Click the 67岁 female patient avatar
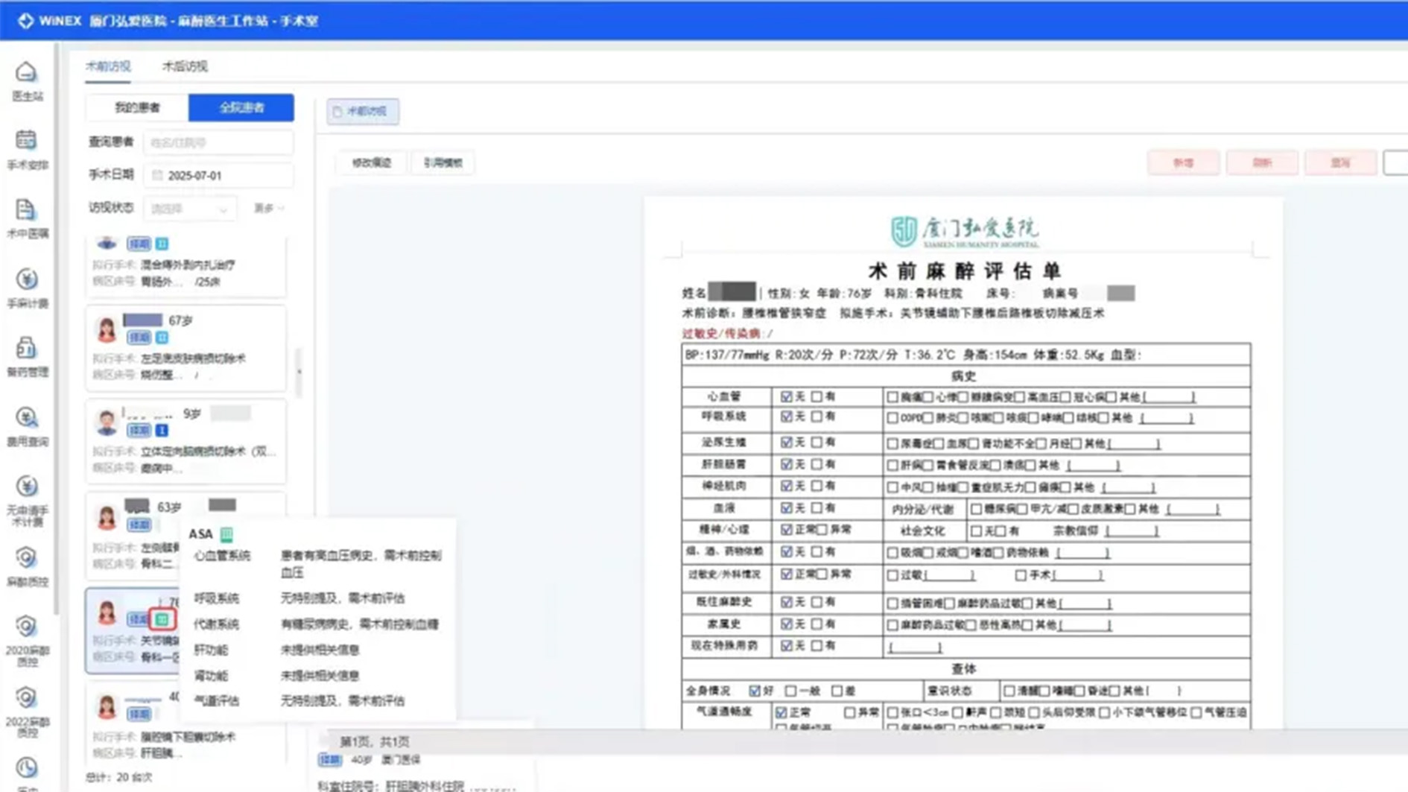 coord(107,329)
